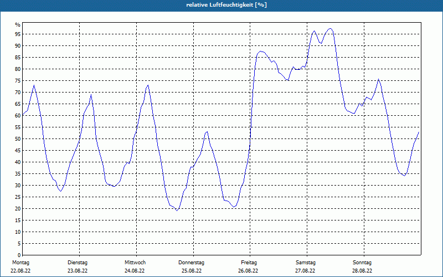Screen dimensions: 443x277
Task: Click the y-axis value 75
Action: (18, 81)
